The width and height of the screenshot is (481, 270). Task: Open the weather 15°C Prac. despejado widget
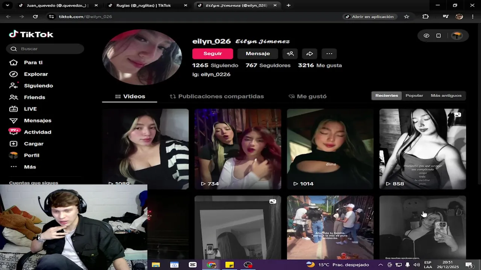(x=337, y=265)
